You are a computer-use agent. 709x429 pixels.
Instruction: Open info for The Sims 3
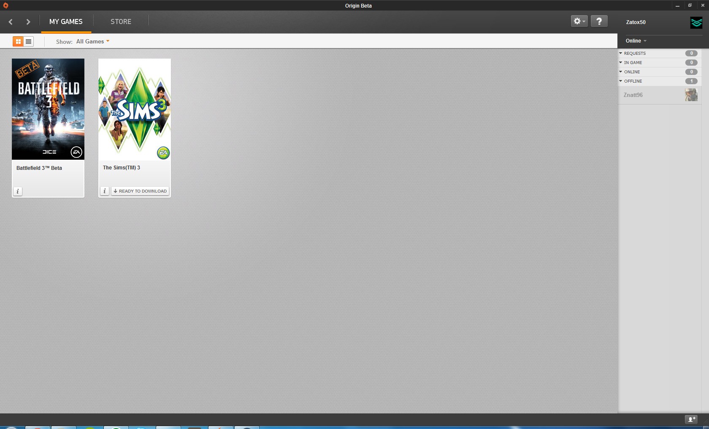coord(105,191)
